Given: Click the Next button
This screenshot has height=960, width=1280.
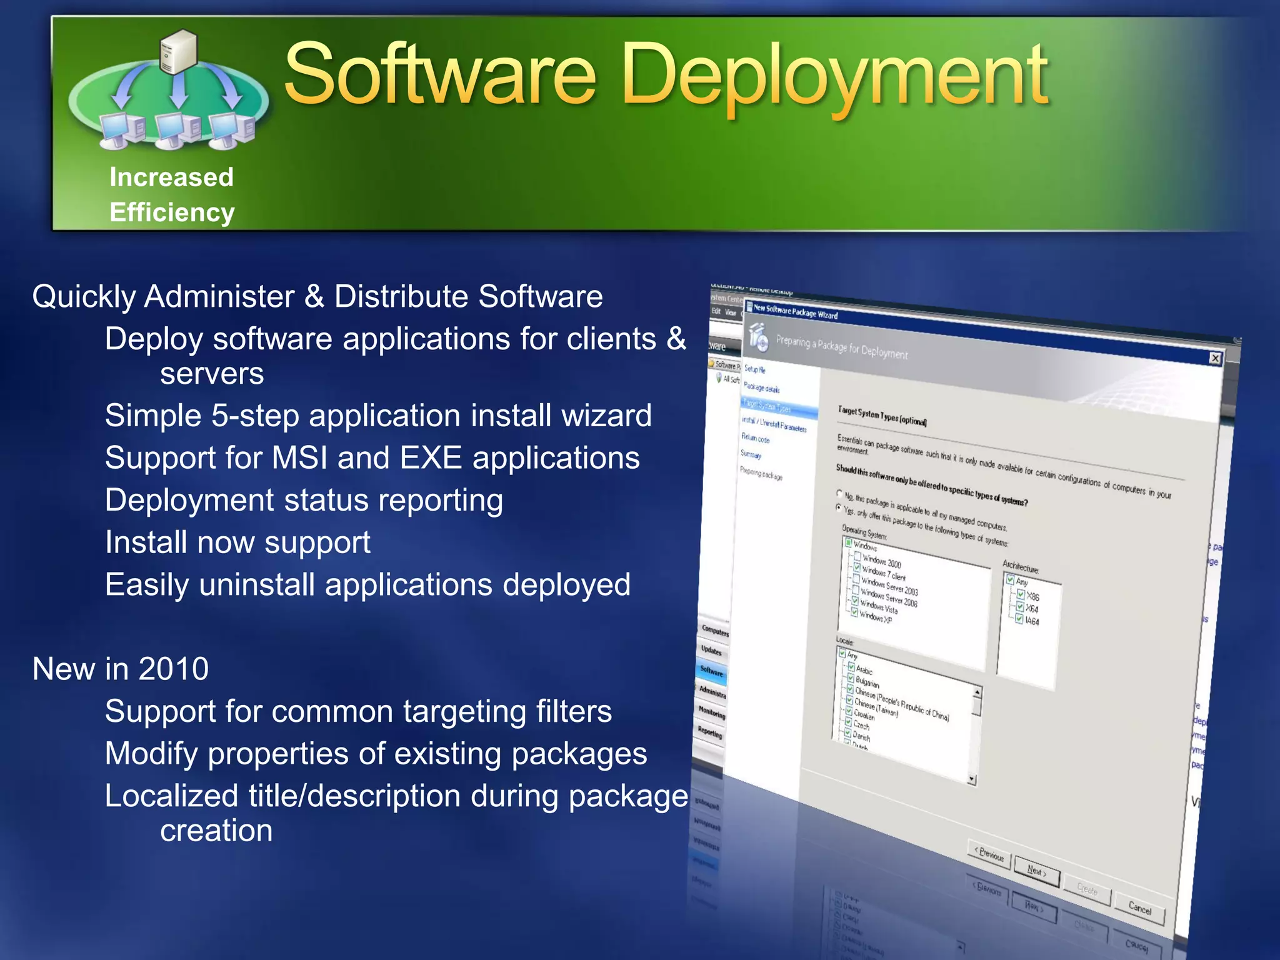Looking at the screenshot, I should [x=1036, y=871].
